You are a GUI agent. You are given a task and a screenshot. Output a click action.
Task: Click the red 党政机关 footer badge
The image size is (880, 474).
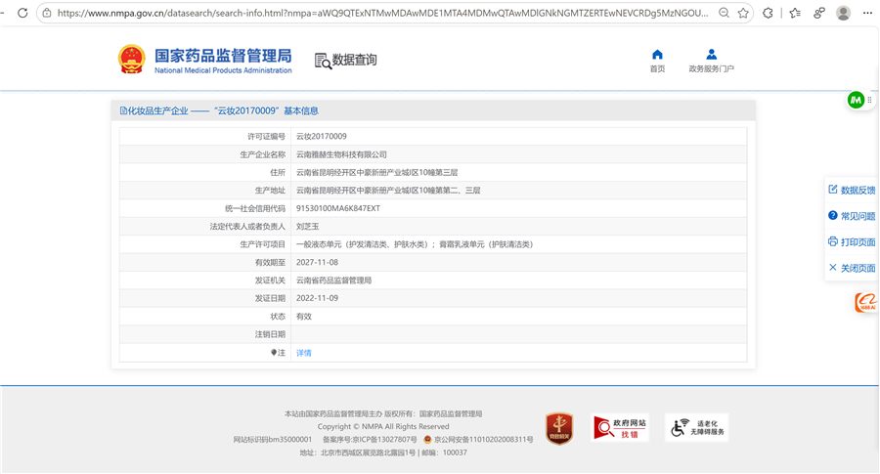[559, 428]
